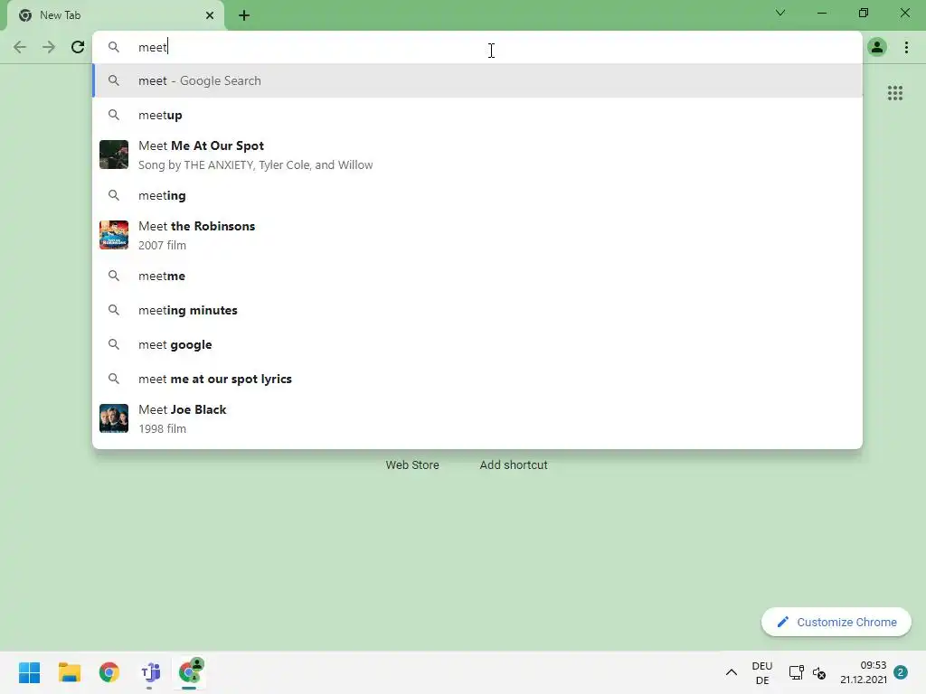Open the Chrome profile avatar
The image size is (926, 694).
pyautogui.click(x=877, y=47)
